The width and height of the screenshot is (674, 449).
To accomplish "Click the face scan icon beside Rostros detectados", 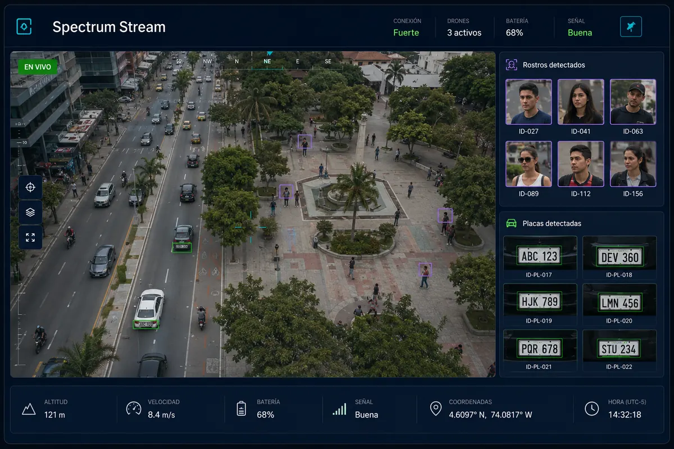I will tap(511, 65).
